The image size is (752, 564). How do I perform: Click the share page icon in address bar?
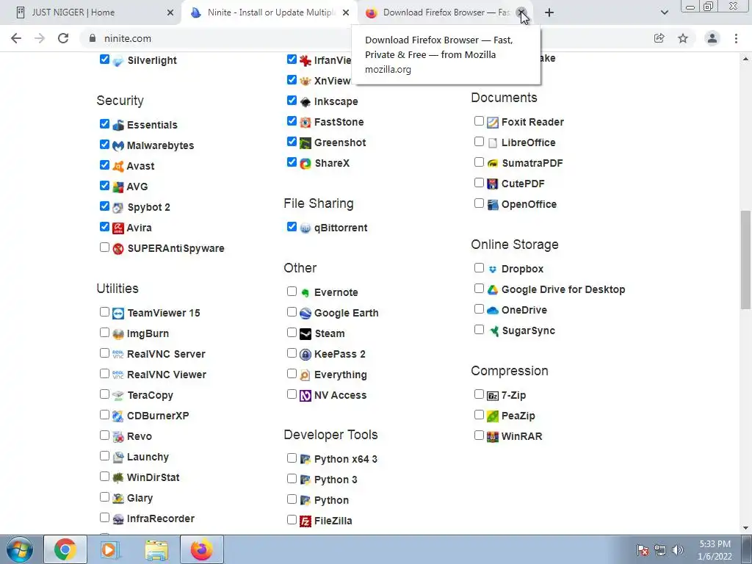tap(659, 38)
